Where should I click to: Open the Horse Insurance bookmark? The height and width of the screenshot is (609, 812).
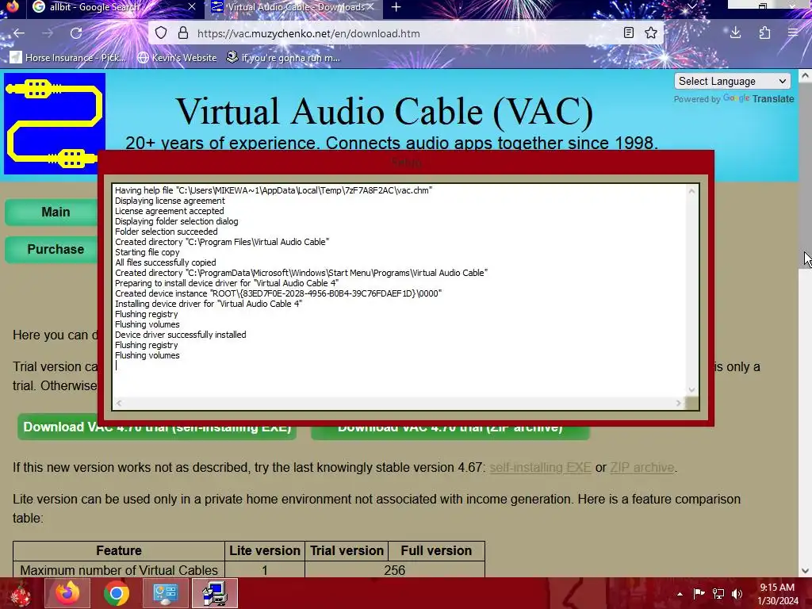coord(67,57)
